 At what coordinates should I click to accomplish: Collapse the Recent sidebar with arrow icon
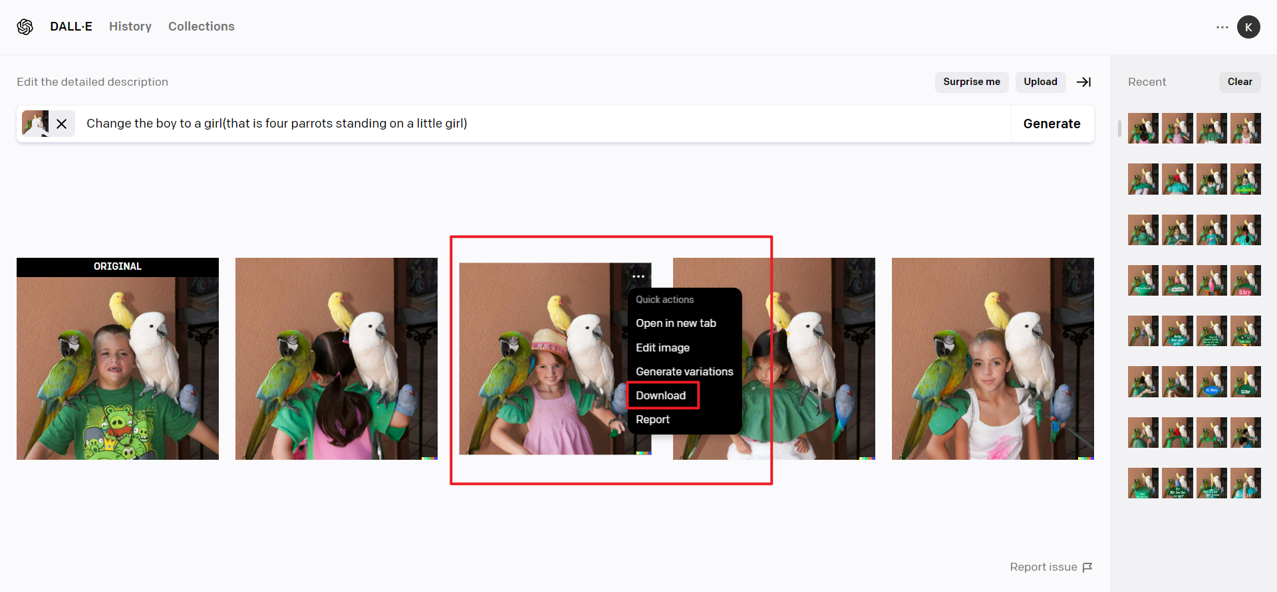[x=1084, y=82]
